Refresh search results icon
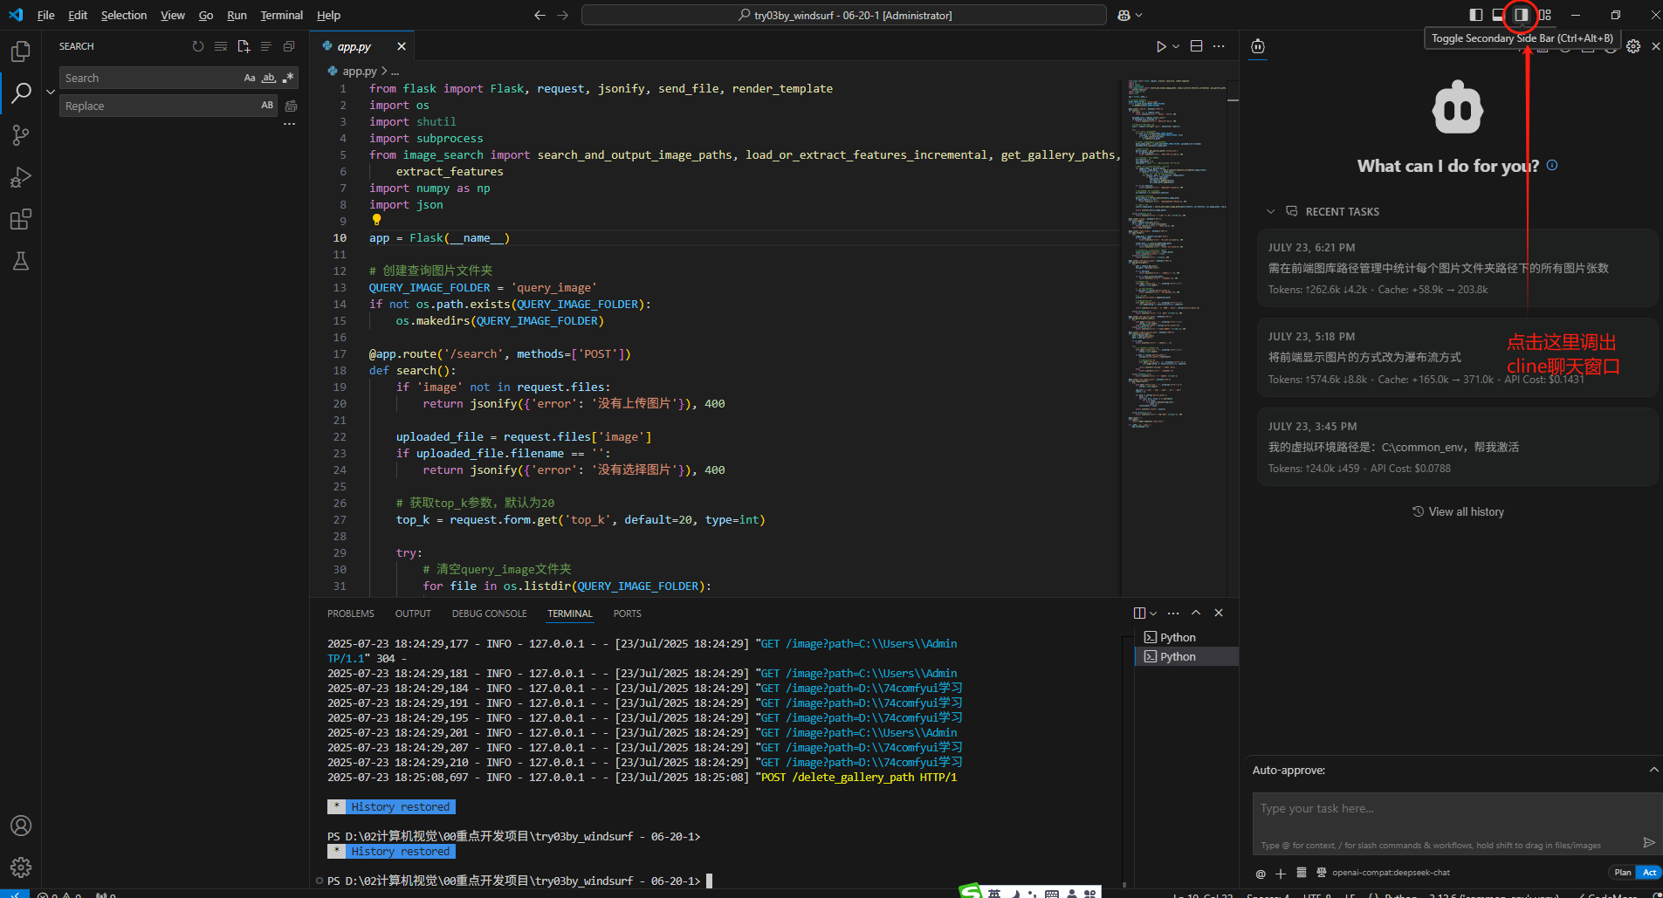The height and width of the screenshot is (898, 1663). [198, 46]
